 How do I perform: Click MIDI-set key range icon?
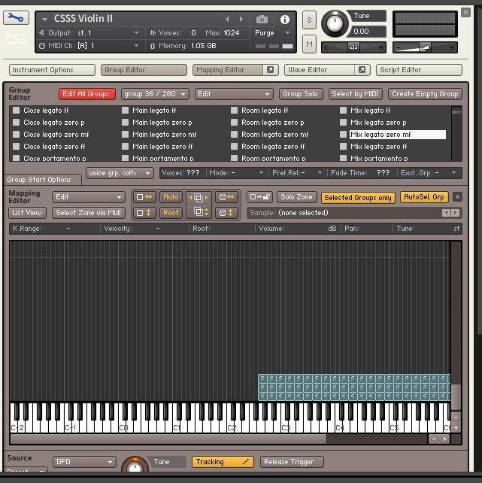tap(227, 197)
